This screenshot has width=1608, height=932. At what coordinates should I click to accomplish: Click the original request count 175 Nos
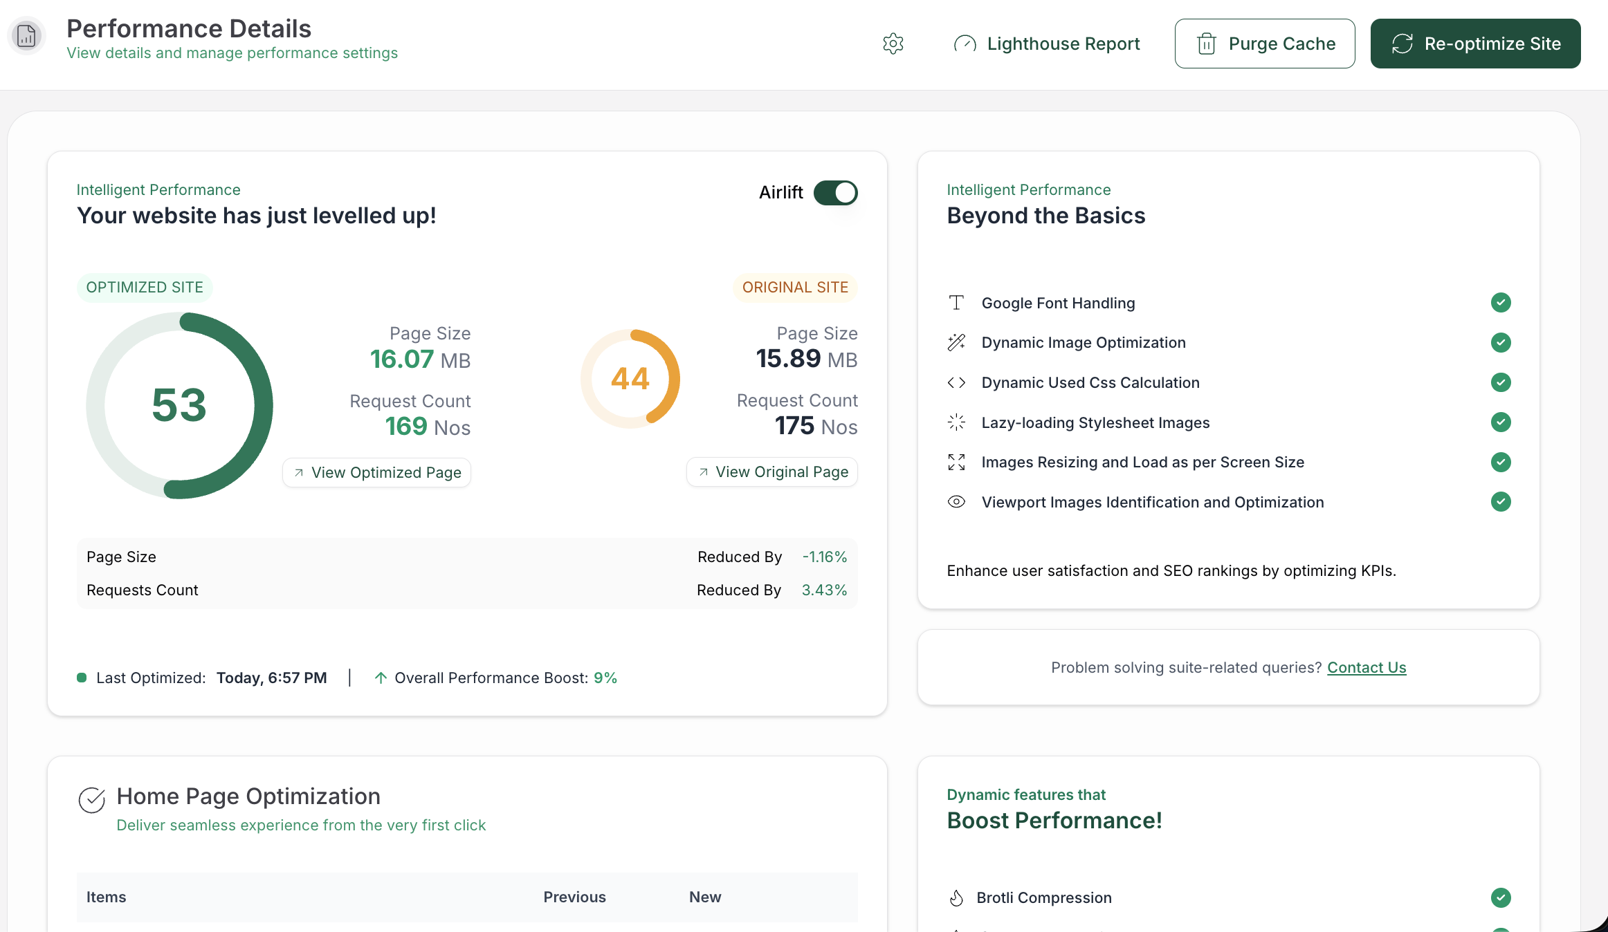click(x=816, y=426)
